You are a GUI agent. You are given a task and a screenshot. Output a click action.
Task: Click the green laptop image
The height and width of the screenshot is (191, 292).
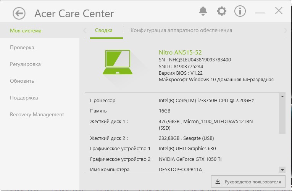coord(118,62)
